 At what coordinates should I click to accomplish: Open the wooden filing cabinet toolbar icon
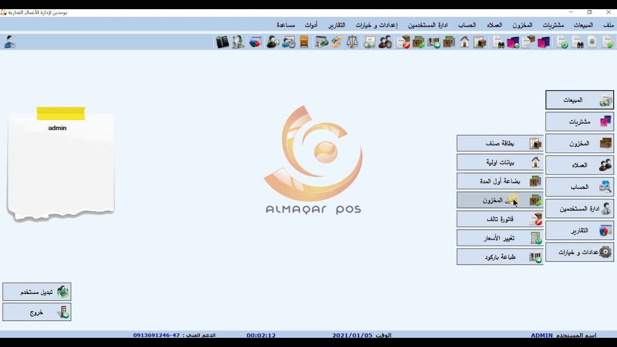pos(304,42)
